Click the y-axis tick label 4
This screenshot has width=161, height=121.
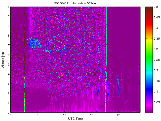click(8, 74)
